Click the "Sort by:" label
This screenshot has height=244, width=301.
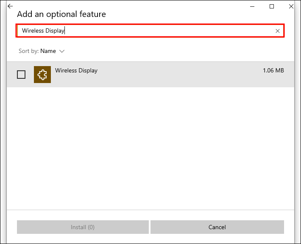28,51
